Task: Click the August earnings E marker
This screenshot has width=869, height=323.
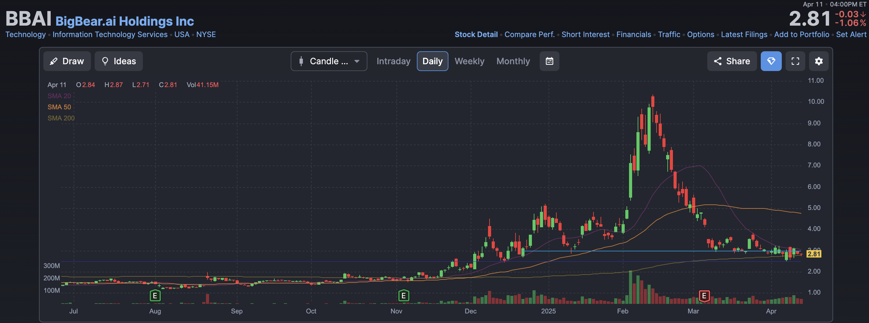Action: click(x=155, y=296)
